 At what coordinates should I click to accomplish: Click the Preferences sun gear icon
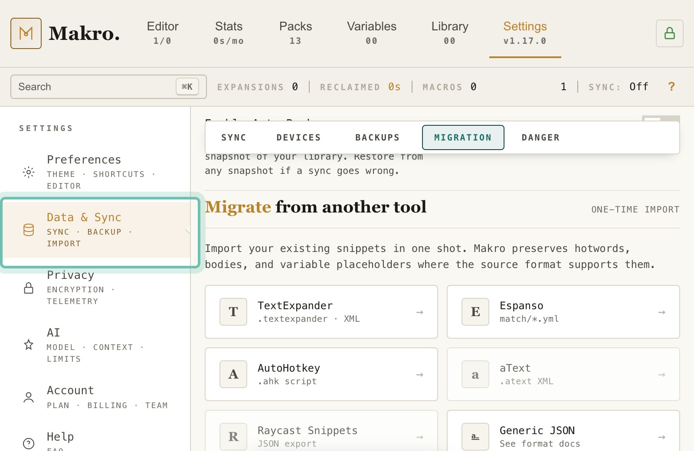29,172
